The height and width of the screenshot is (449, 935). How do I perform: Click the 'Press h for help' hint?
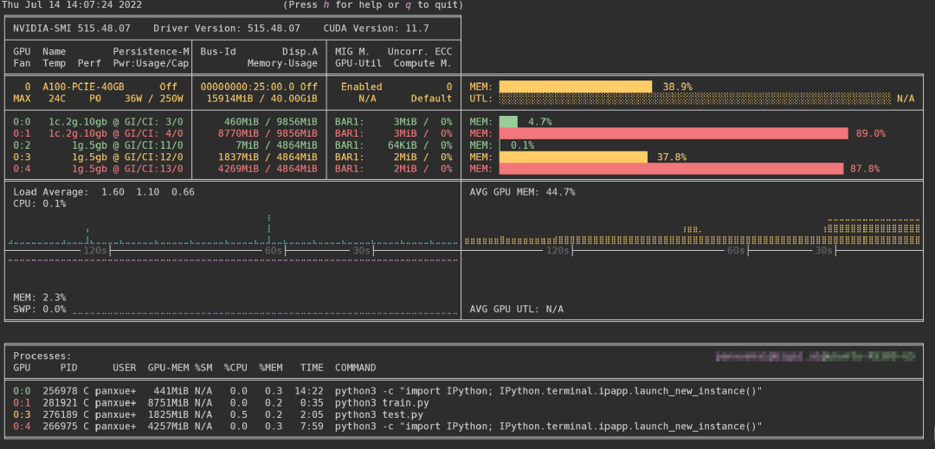339,5
